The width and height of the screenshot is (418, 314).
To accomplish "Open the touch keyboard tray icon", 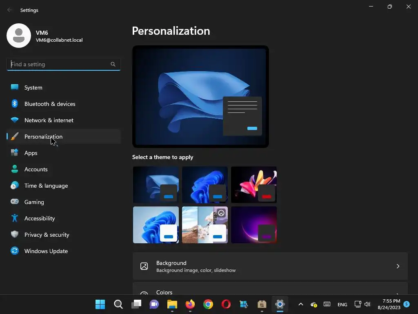I will point(327,304).
